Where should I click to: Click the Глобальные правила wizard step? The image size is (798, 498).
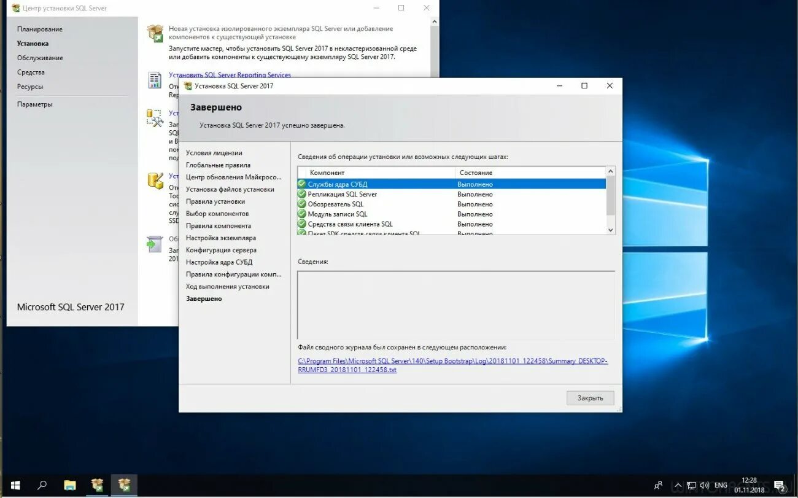tap(218, 165)
